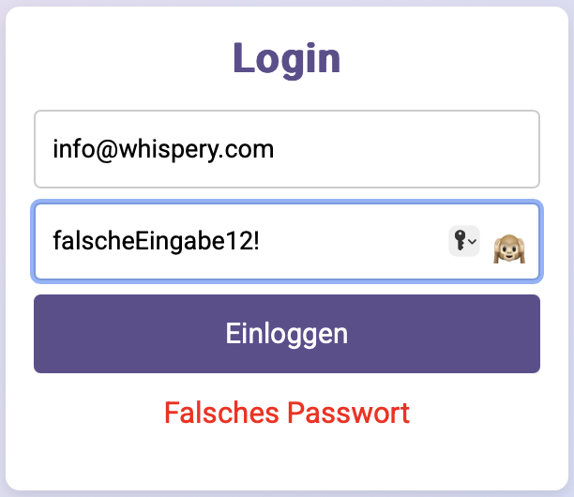This screenshot has height=497, width=574.
Task: Click the white card area below the error text
Action: (287, 458)
